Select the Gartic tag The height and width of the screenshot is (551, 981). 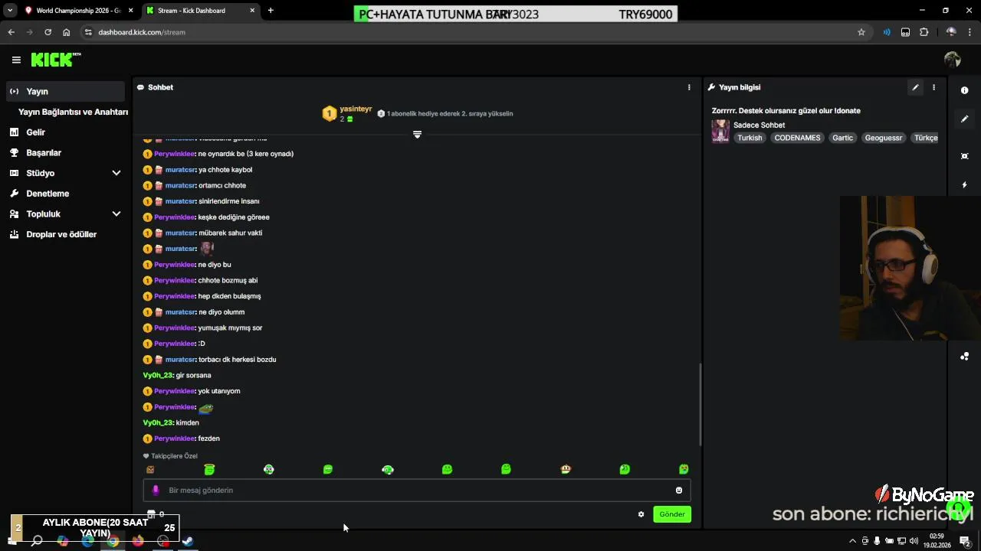842,138
